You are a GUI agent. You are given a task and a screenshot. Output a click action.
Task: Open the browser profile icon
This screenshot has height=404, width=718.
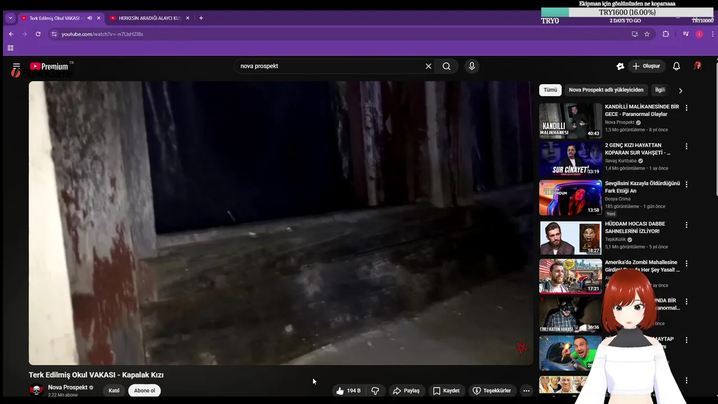[x=699, y=34]
